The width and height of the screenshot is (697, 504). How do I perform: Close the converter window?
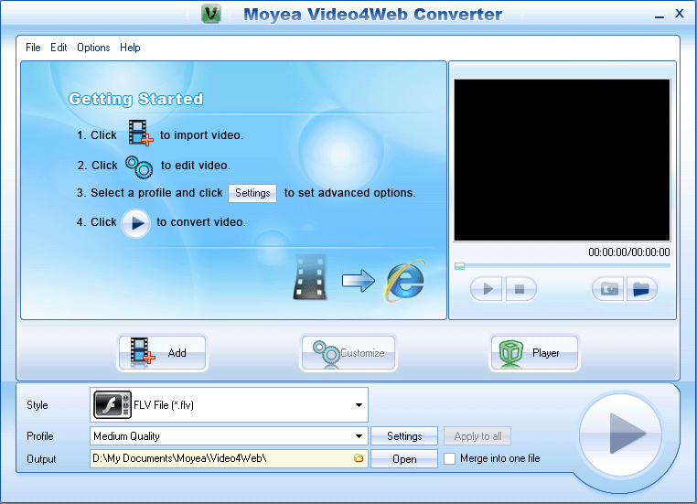[x=680, y=14]
